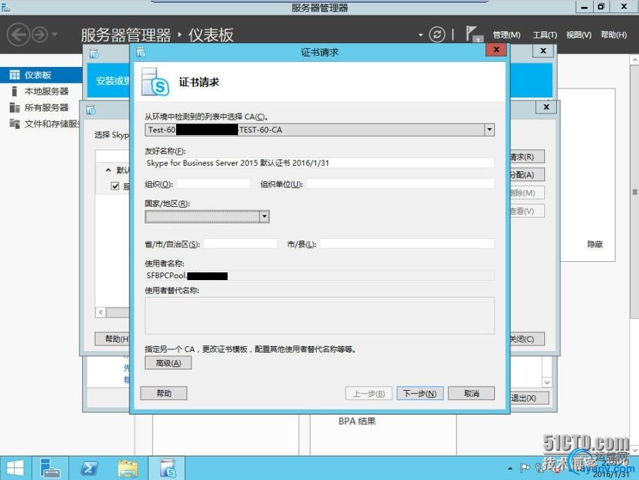The height and width of the screenshot is (480, 639).
Task: Click the 隐藏 link on the right
Action: (x=594, y=244)
